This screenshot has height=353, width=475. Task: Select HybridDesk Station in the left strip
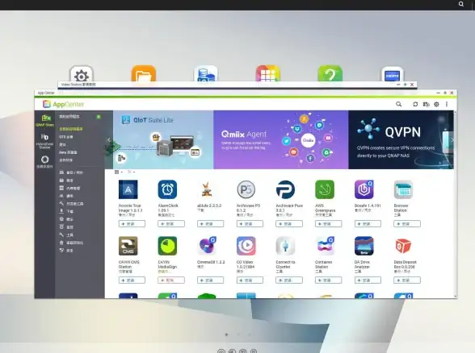[x=45, y=141]
